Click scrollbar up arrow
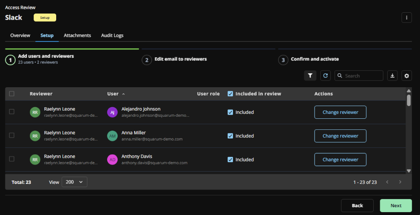Screen dimensions: 420x215 coord(409,91)
